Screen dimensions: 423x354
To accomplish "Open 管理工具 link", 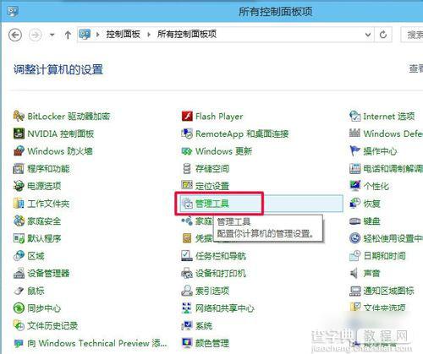I will click(x=212, y=204).
